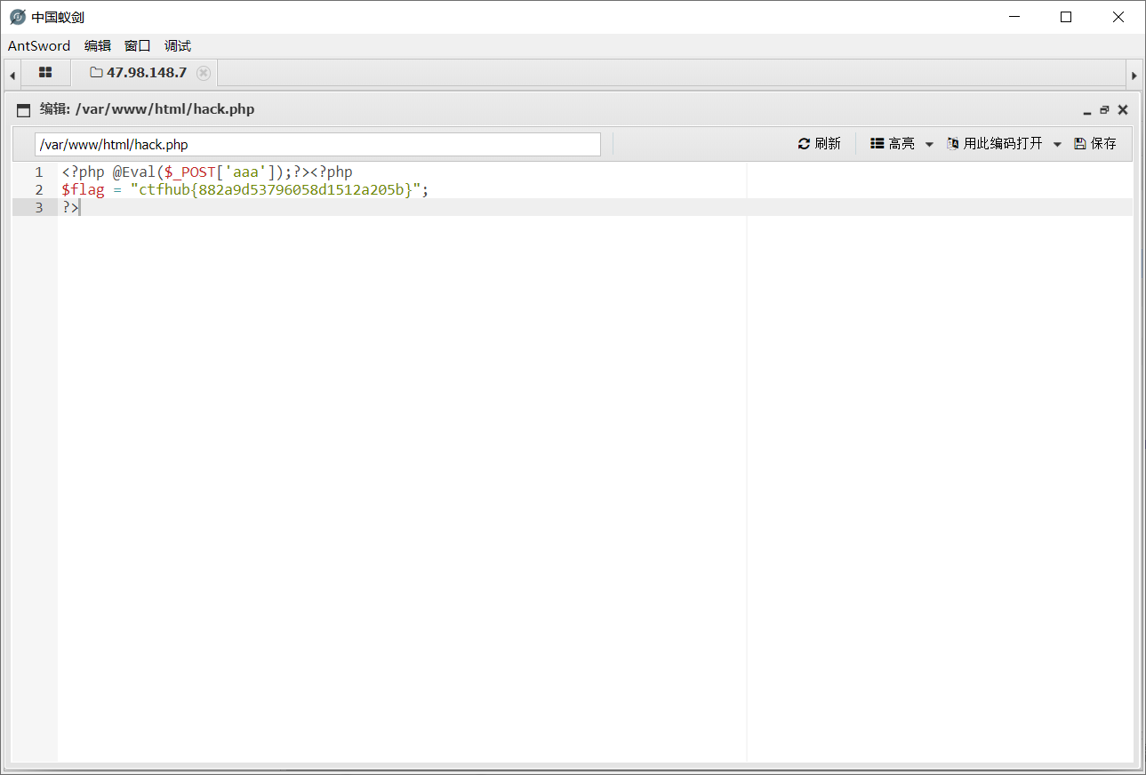Click the $_POST text on line 1
Image resolution: width=1146 pixels, height=775 pixels.
click(189, 172)
